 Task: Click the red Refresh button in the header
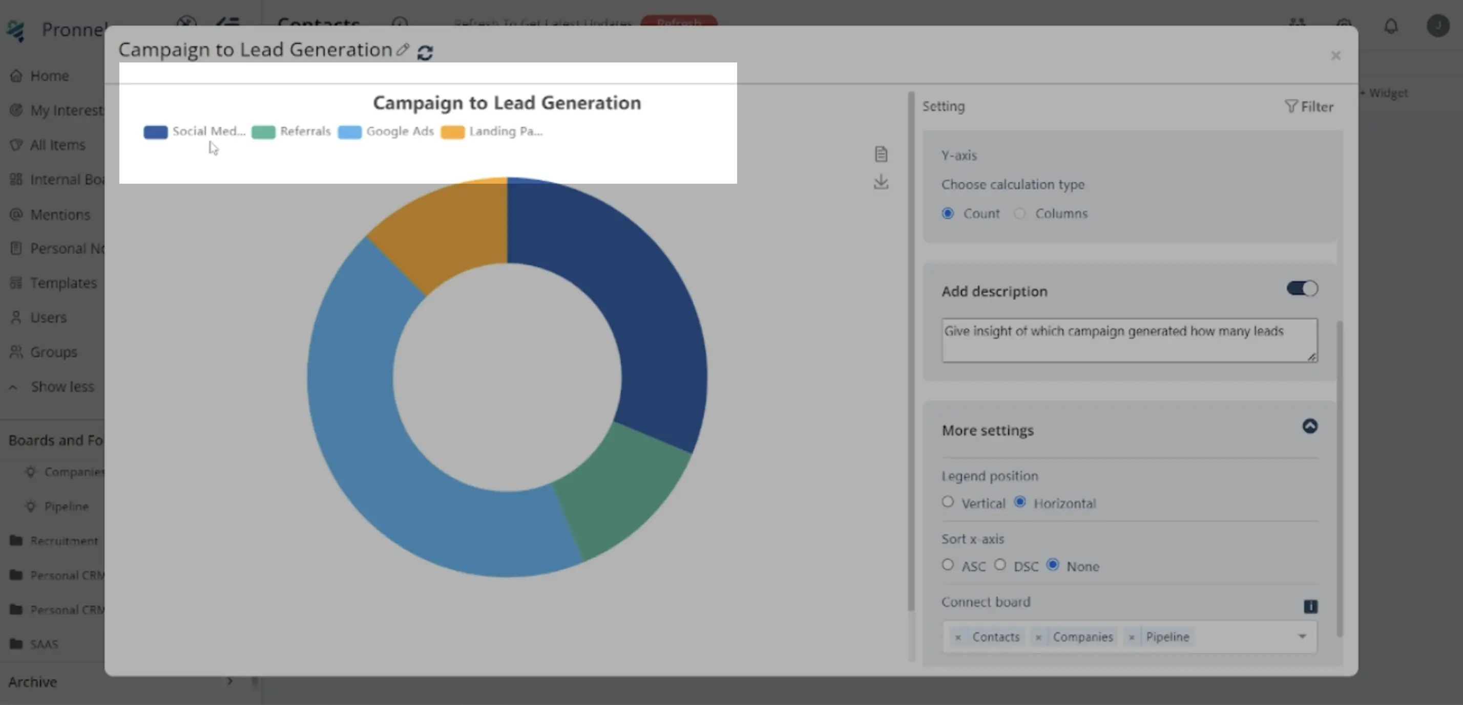pyautogui.click(x=679, y=21)
